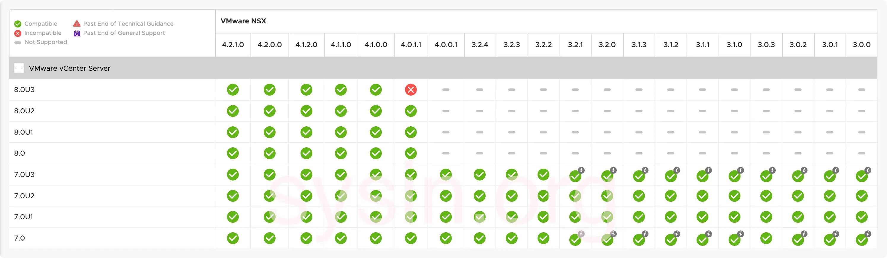Click the 8.0U3 vCenter row label
887x258 pixels.
pyautogui.click(x=24, y=90)
